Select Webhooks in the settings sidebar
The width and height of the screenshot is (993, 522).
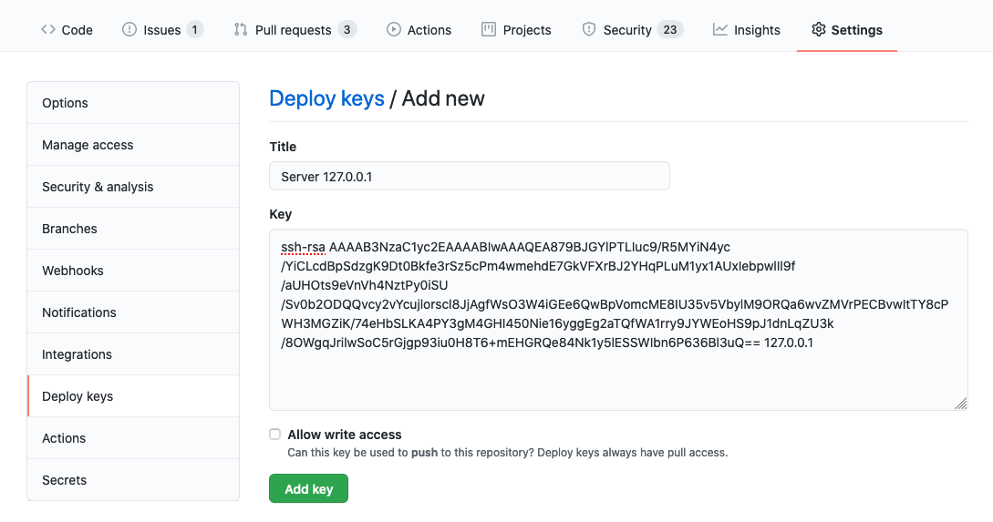tap(73, 271)
